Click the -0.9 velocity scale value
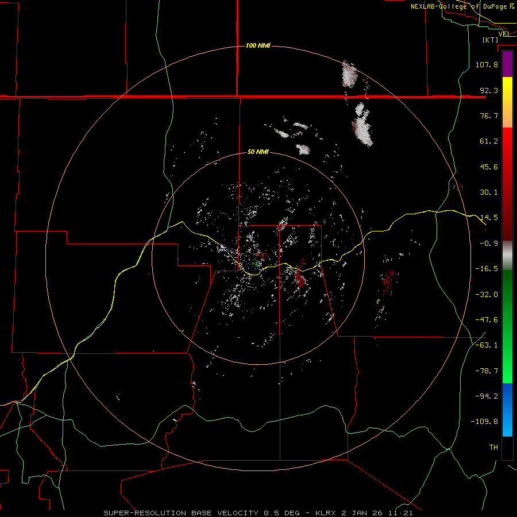 tap(489, 244)
